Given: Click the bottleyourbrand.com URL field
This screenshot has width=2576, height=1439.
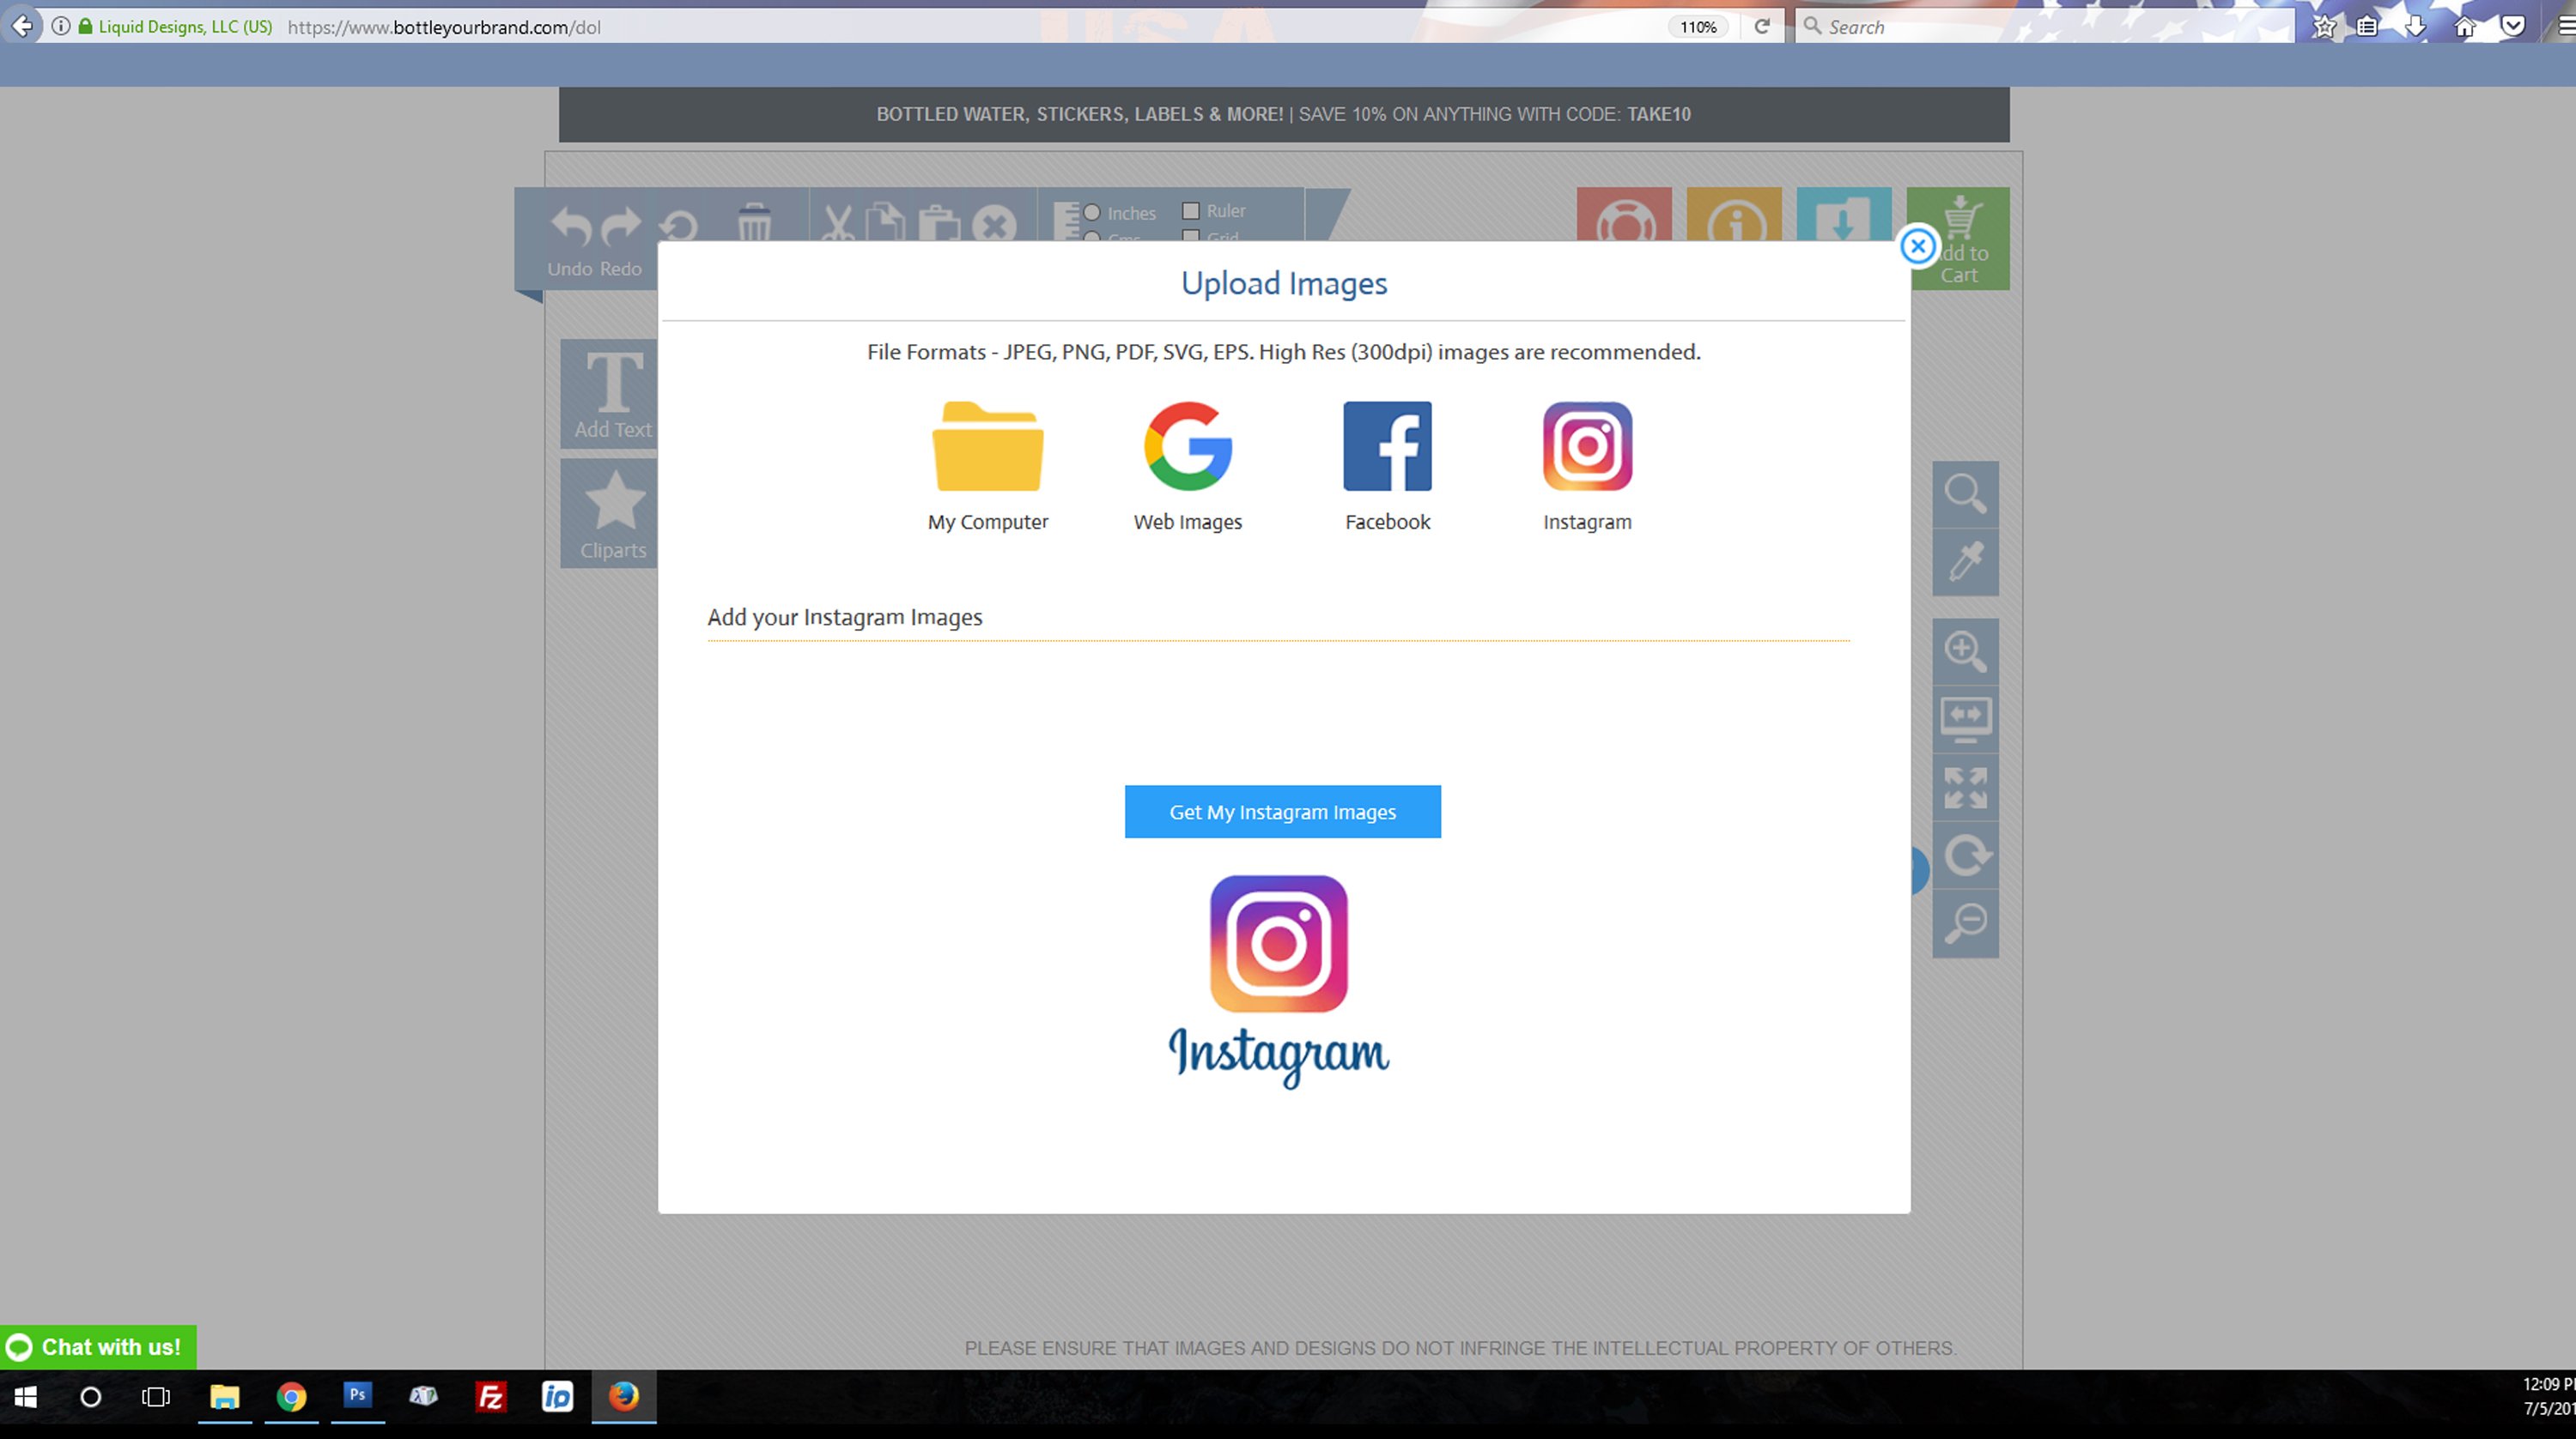Looking at the screenshot, I should coord(444,27).
